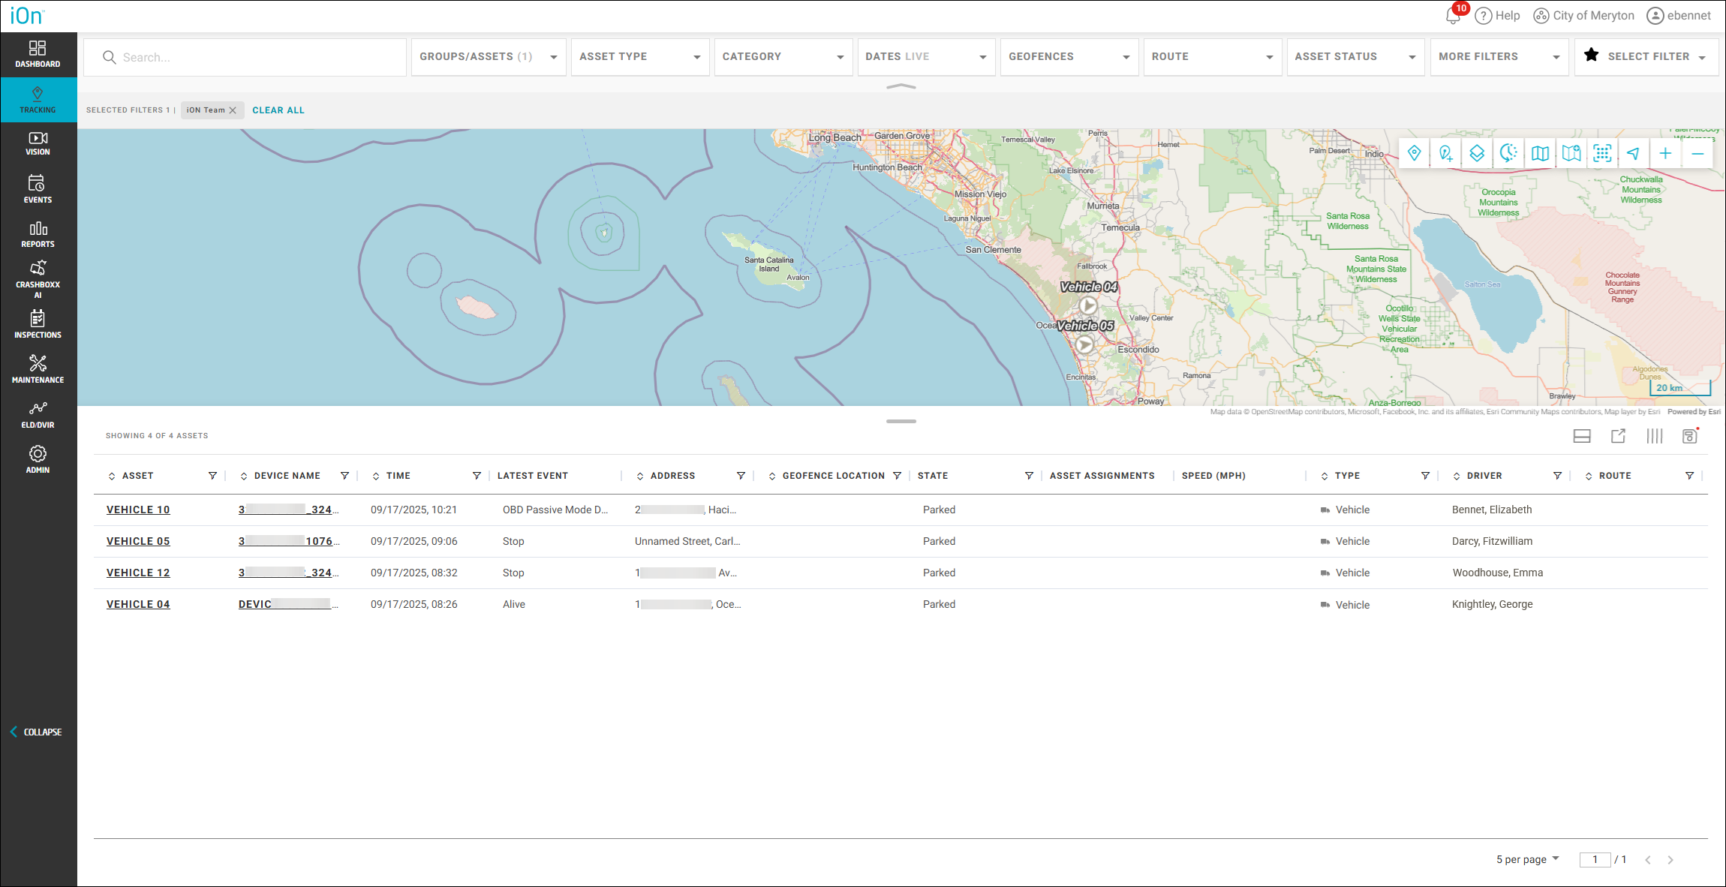Click the map layers icon
Image resolution: width=1726 pixels, height=887 pixels.
click(x=1477, y=154)
